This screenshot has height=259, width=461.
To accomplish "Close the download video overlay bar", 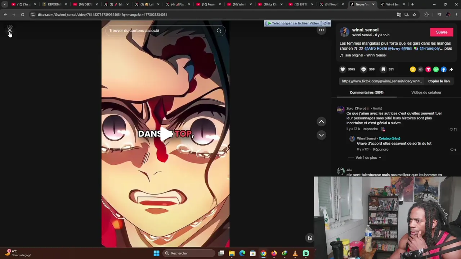I will pos(328,23).
